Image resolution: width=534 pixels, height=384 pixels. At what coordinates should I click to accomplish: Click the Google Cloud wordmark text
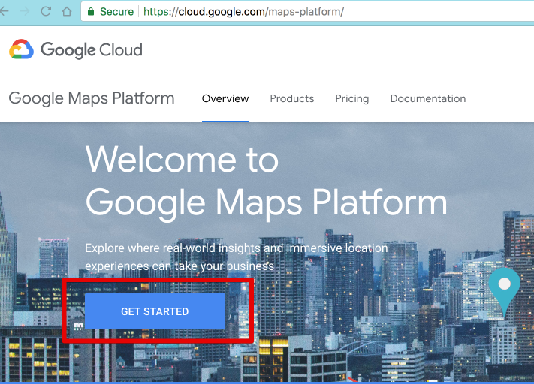[x=92, y=50]
